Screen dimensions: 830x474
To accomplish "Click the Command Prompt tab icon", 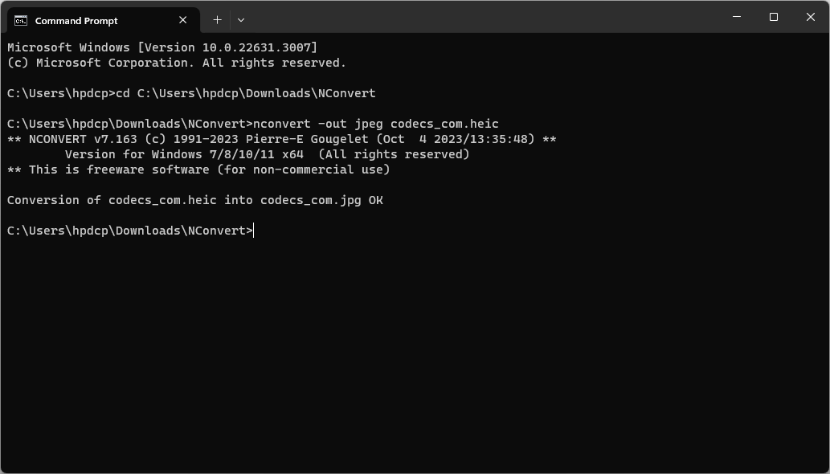I will click(21, 20).
